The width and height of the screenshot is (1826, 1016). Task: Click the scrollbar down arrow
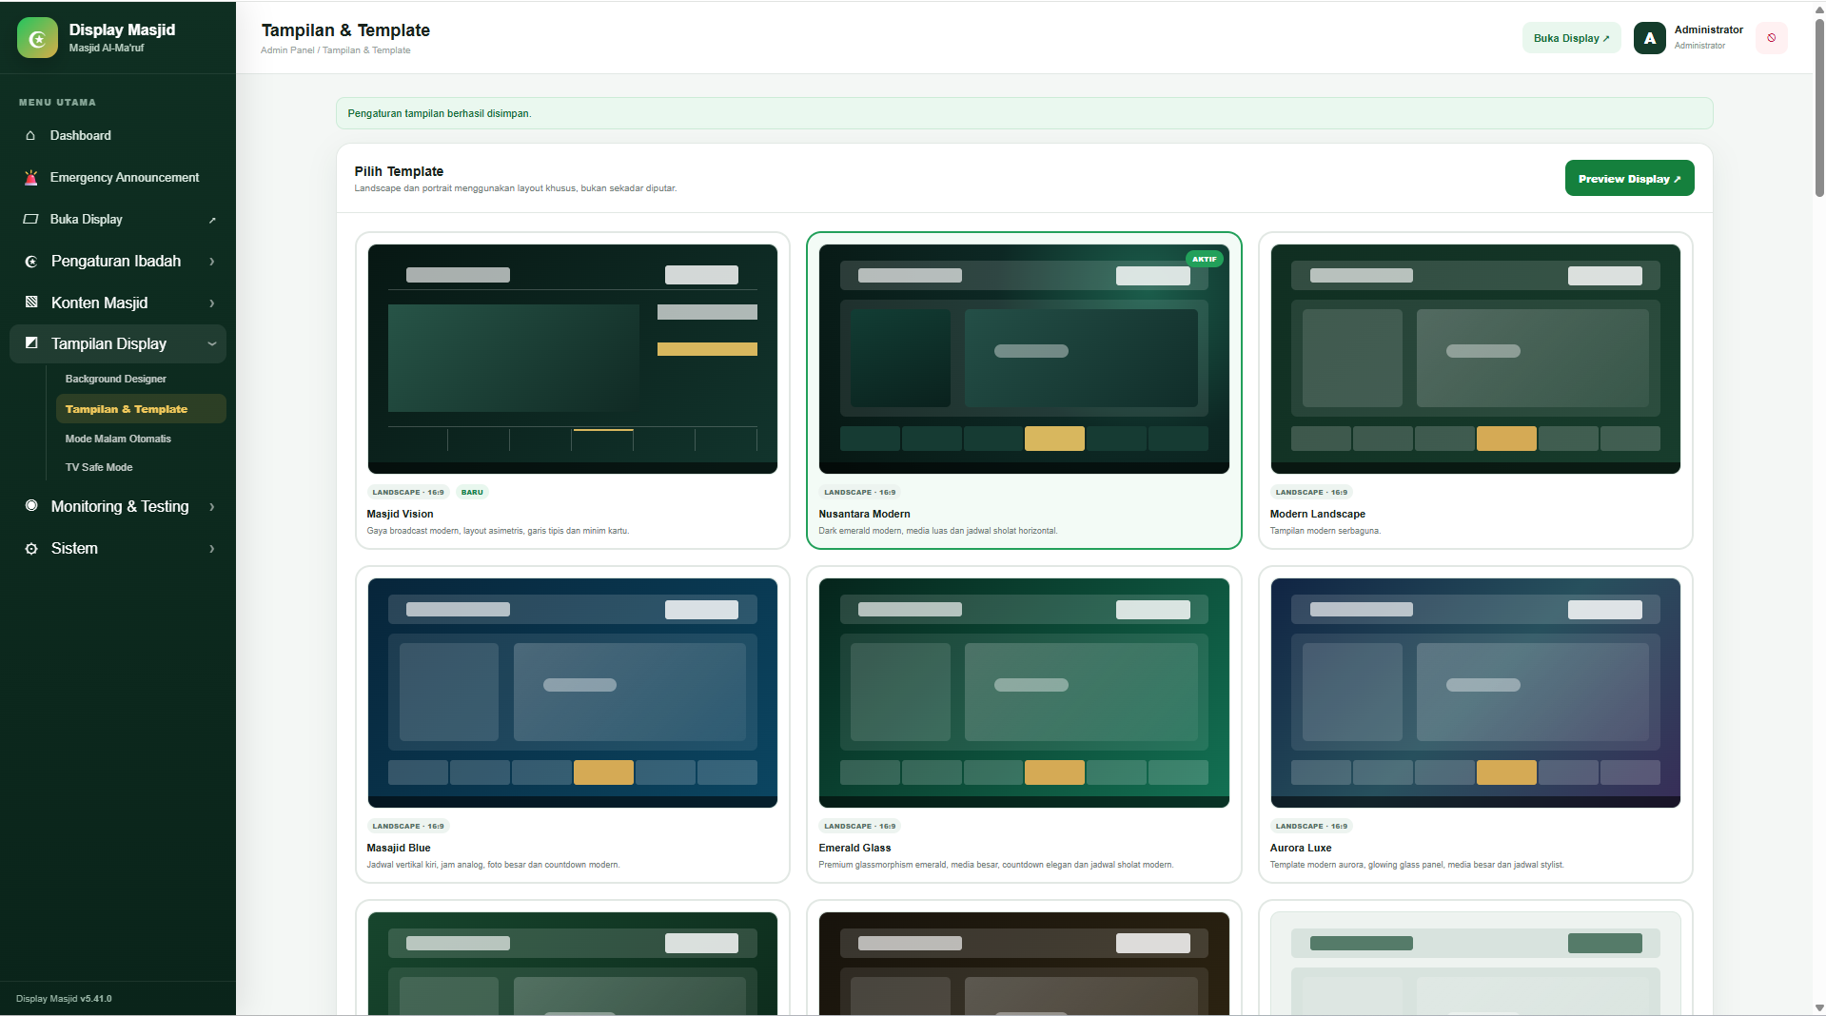click(1818, 1008)
